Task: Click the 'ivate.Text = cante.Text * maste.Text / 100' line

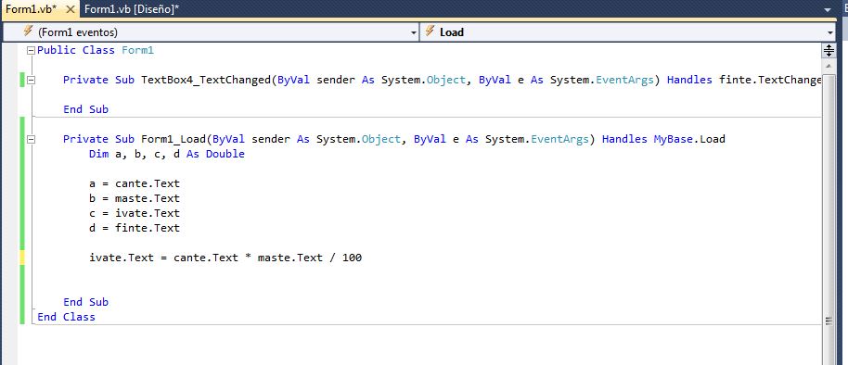Action: [225, 258]
